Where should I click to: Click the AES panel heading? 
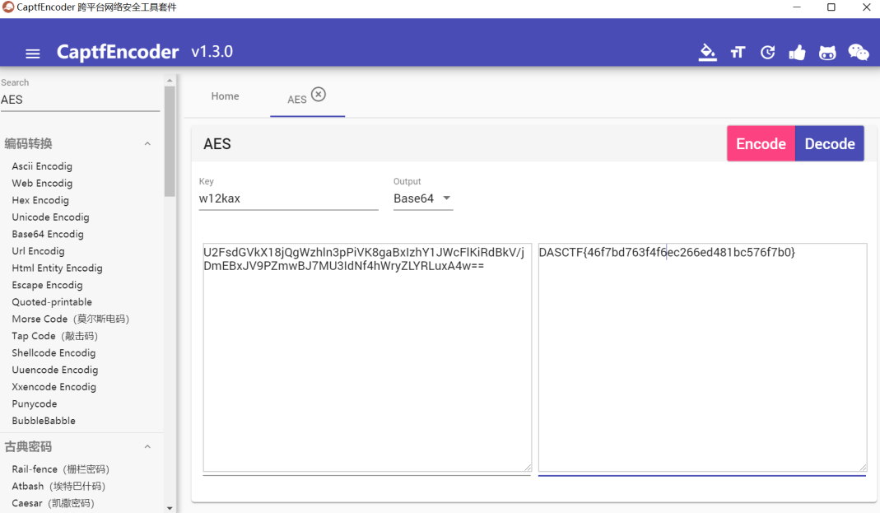217,144
